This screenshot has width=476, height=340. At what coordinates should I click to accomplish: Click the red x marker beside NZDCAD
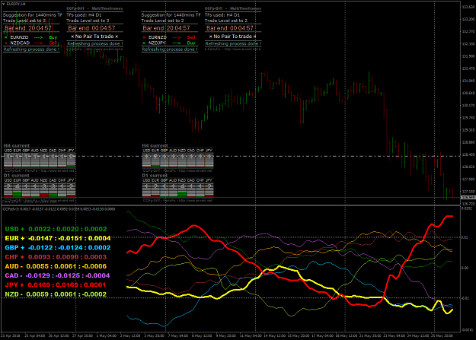(x=6, y=43)
